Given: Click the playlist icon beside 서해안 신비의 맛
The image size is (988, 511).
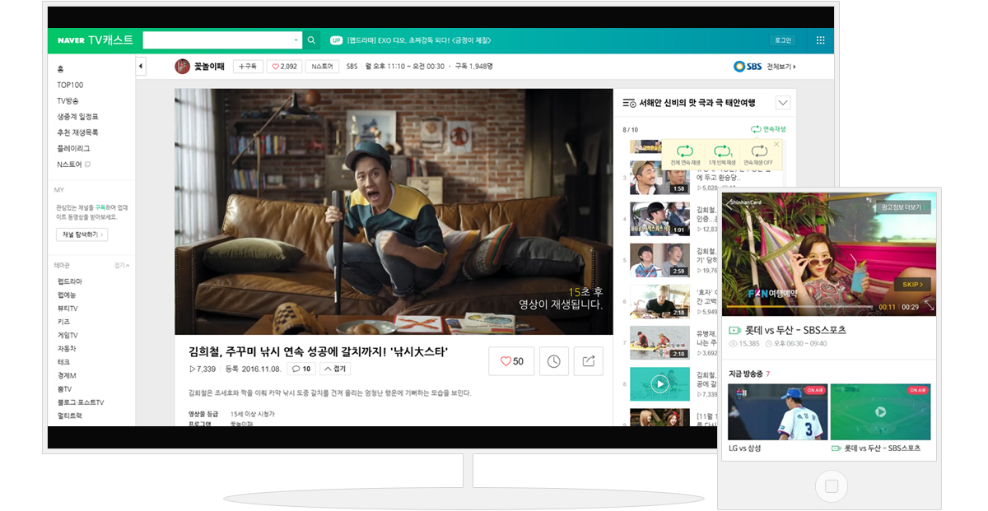Looking at the screenshot, I should [630, 103].
